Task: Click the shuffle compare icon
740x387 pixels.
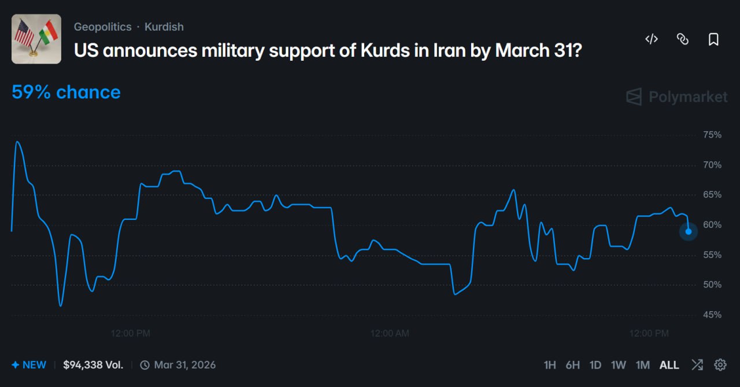Action: (x=697, y=365)
